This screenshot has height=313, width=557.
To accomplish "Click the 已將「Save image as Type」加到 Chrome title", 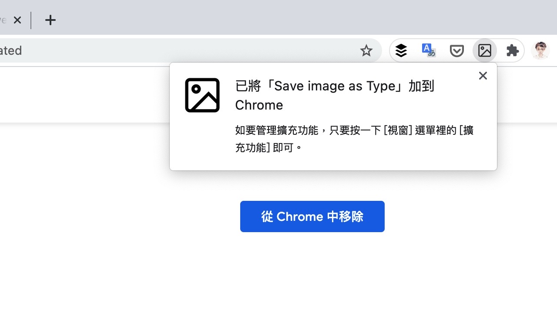I will (335, 95).
